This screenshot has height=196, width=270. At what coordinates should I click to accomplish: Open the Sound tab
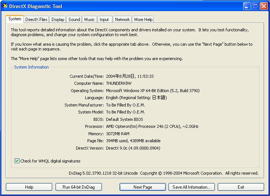pos(74,20)
